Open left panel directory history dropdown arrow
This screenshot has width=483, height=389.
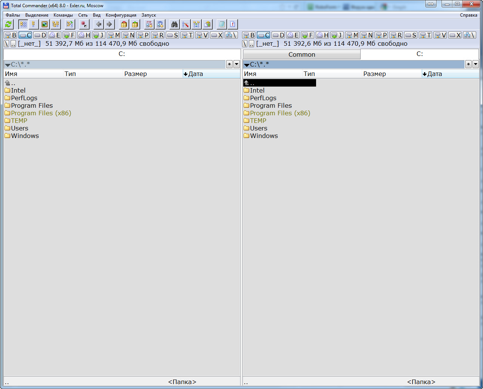click(236, 64)
